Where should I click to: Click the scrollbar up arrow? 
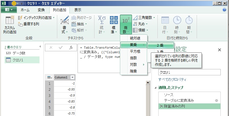148,82
